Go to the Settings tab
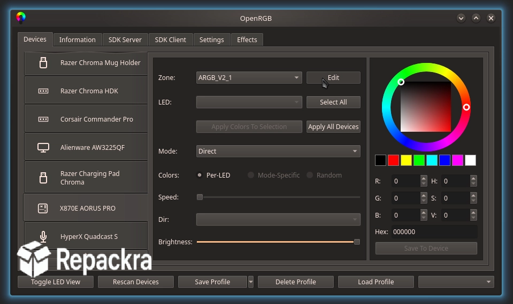The width and height of the screenshot is (513, 304). coord(212,40)
